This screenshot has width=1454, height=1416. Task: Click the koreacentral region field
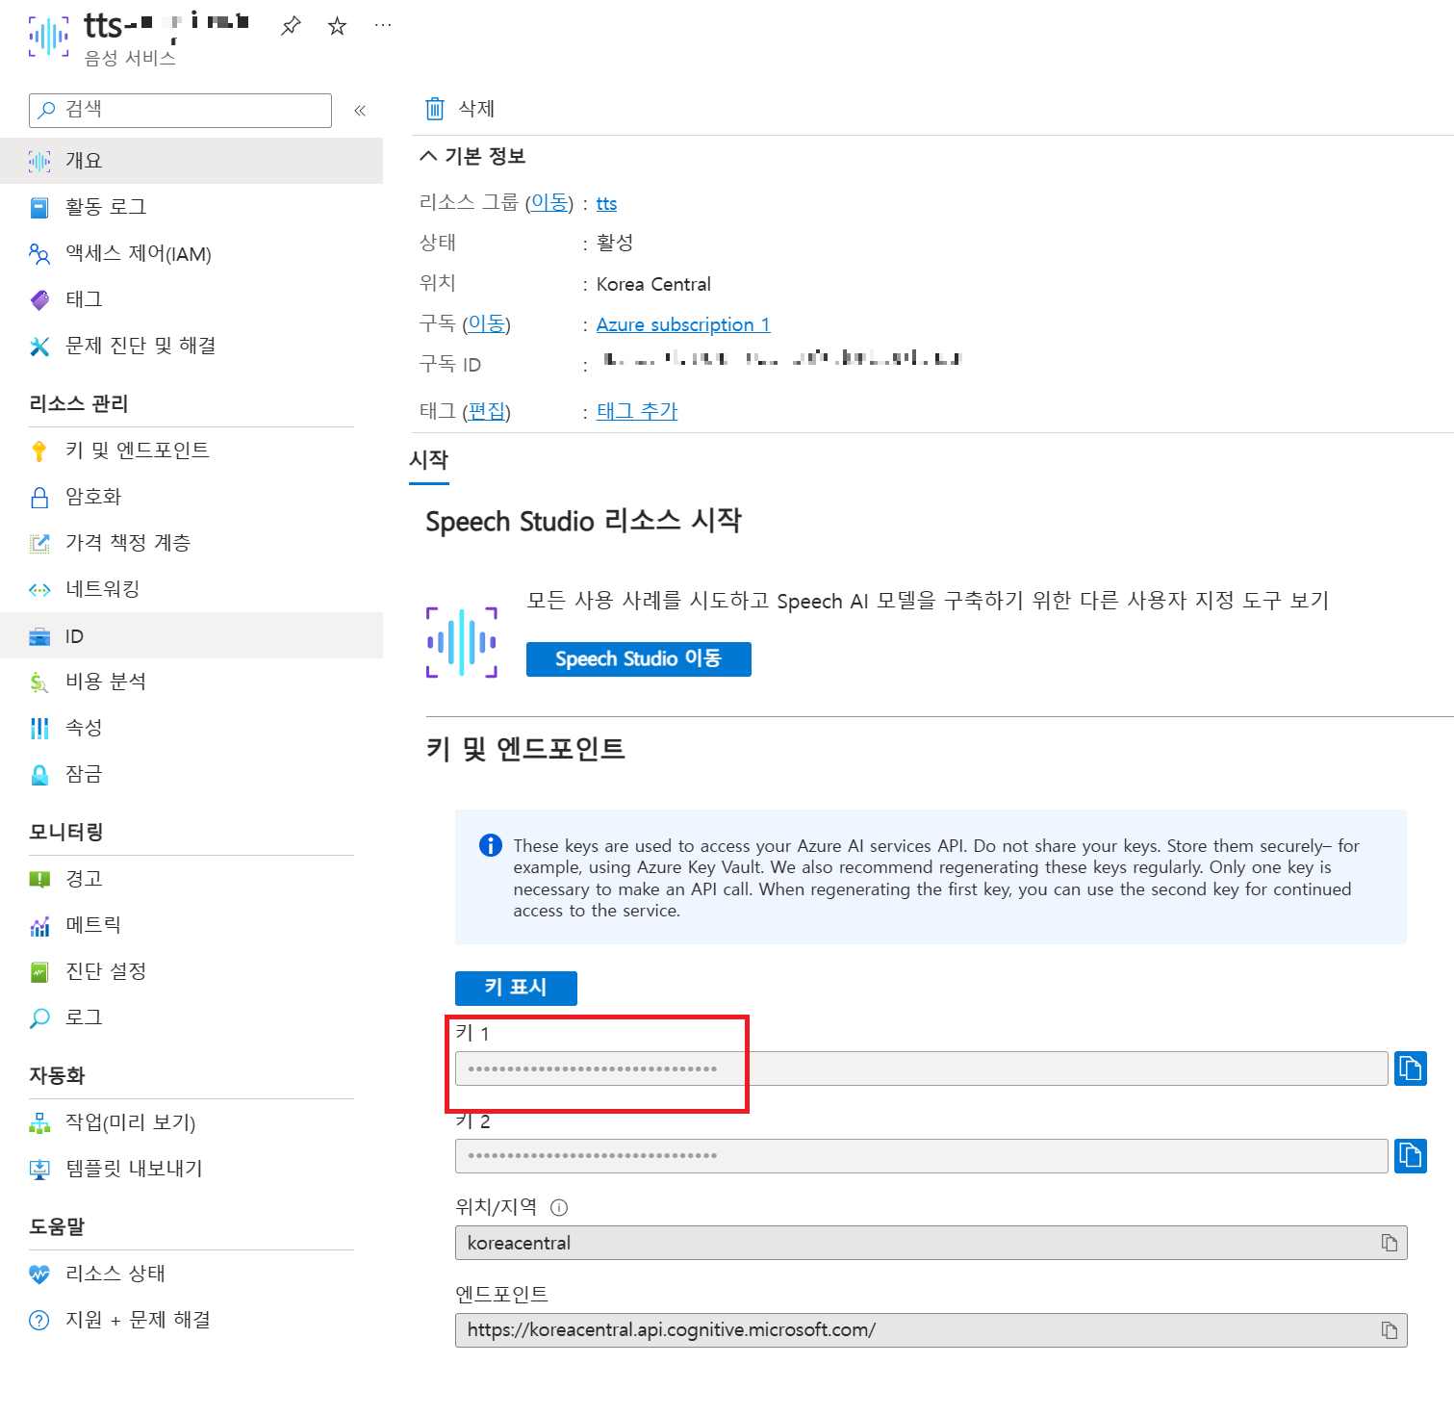[x=931, y=1243]
